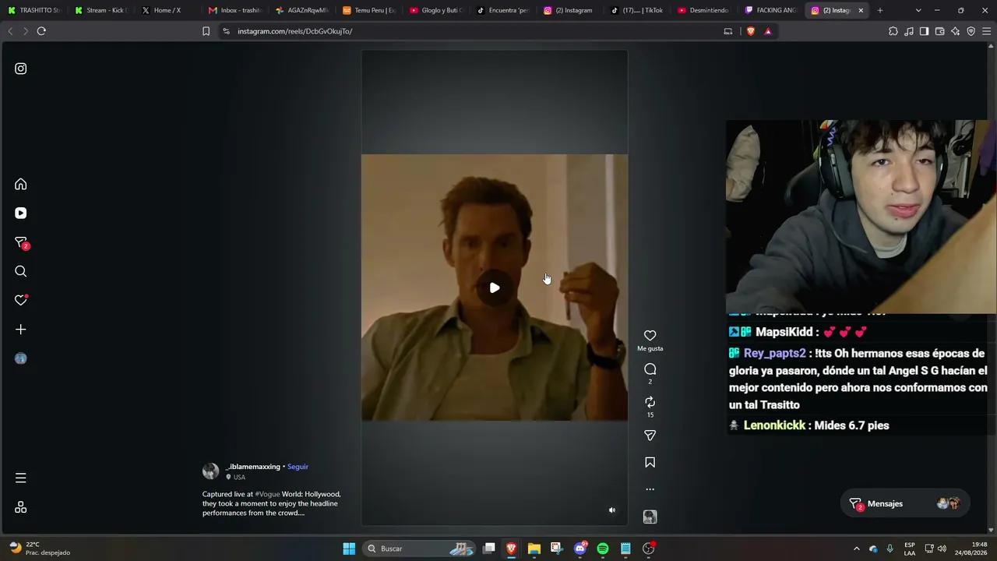This screenshot has height=561, width=997.
Task: Open the tab search dropdown arrow
Action: (918, 10)
